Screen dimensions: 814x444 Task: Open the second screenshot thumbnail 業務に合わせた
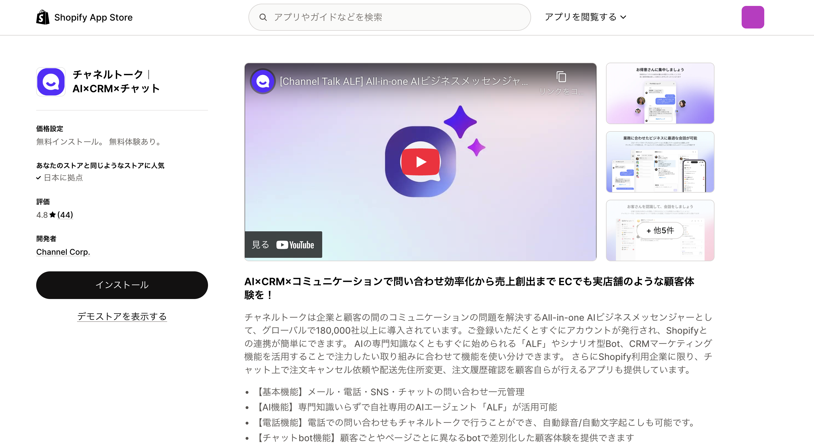coord(660,162)
